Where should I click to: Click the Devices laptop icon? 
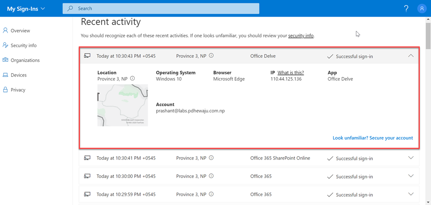5,75
